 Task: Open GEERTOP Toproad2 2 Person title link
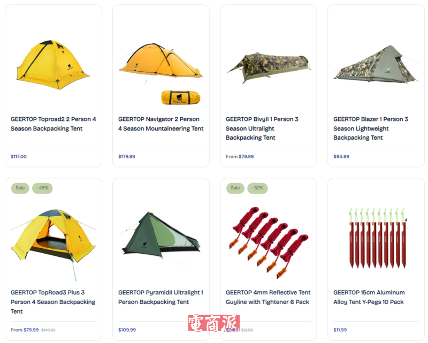[53, 124]
